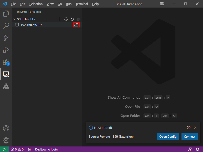Viewport: 203px width, 152px height.
Task: Select the 192.168.56.107 host entry
Action: click(x=47, y=25)
